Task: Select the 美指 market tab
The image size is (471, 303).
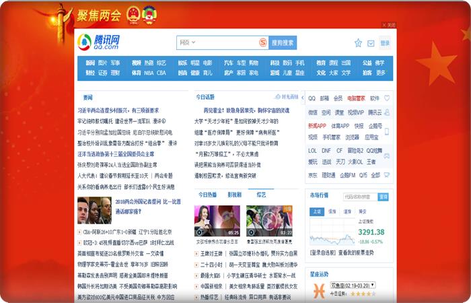Action: point(362,211)
